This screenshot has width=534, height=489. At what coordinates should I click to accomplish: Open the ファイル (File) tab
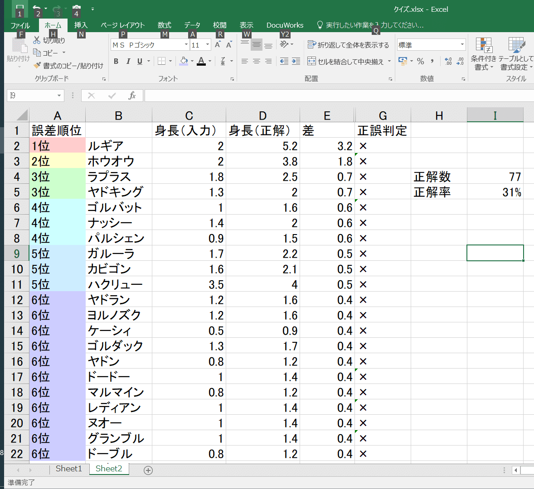pyautogui.click(x=20, y=25)
